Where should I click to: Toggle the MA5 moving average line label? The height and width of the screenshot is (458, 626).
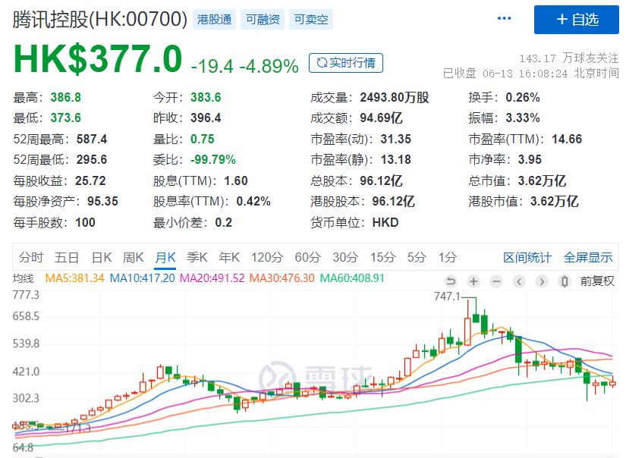(75, 278)
